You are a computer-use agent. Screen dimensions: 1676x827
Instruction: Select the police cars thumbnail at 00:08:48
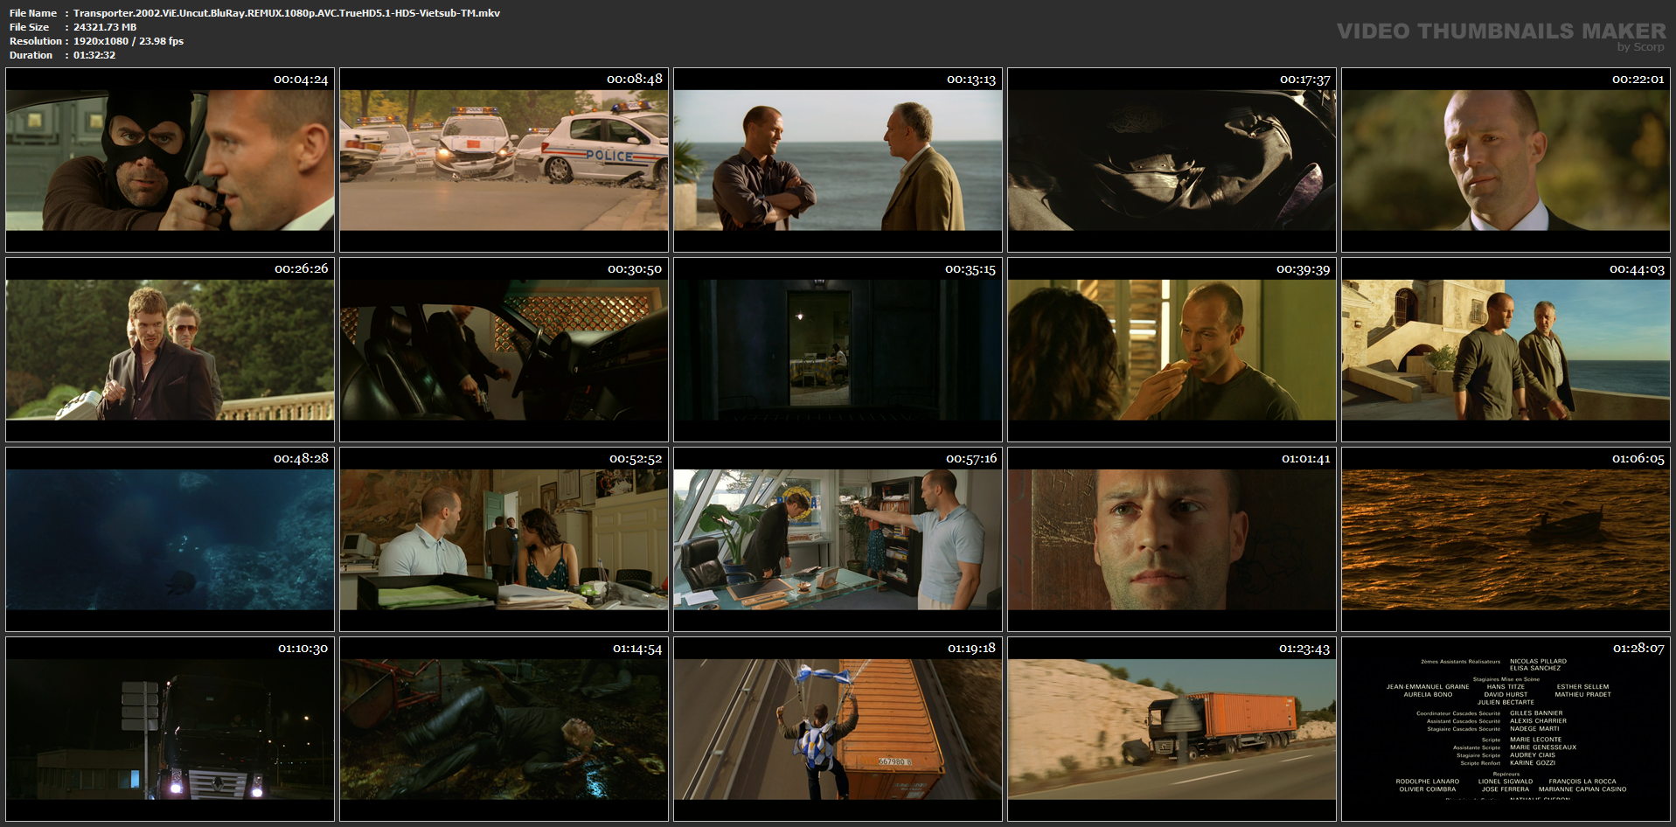[x=504, y=160]
